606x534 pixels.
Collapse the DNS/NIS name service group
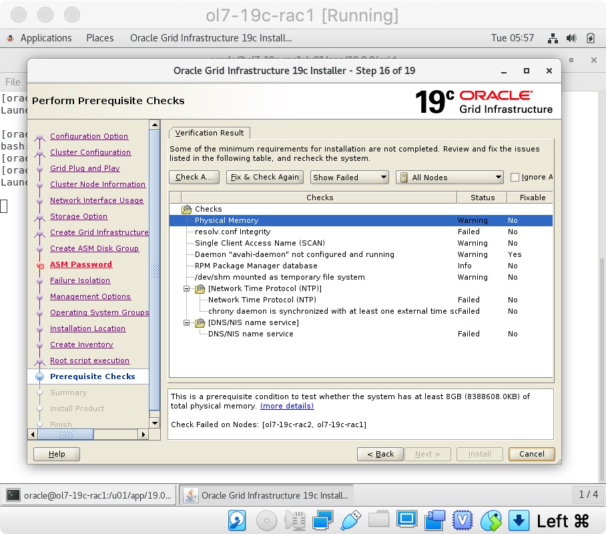click(x=187, y=322)
